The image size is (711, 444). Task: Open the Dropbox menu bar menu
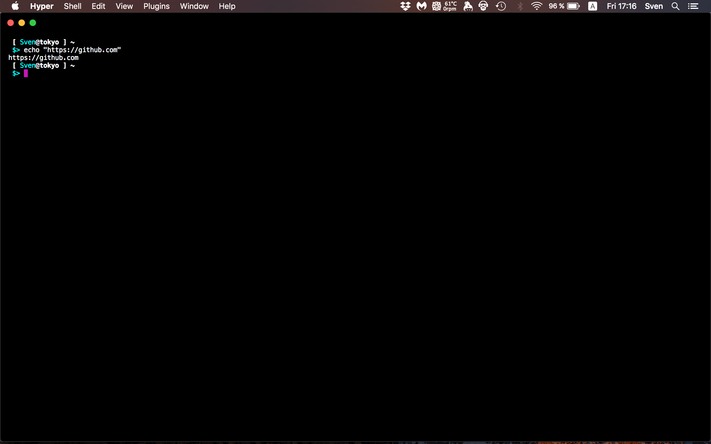coord(406,6)
